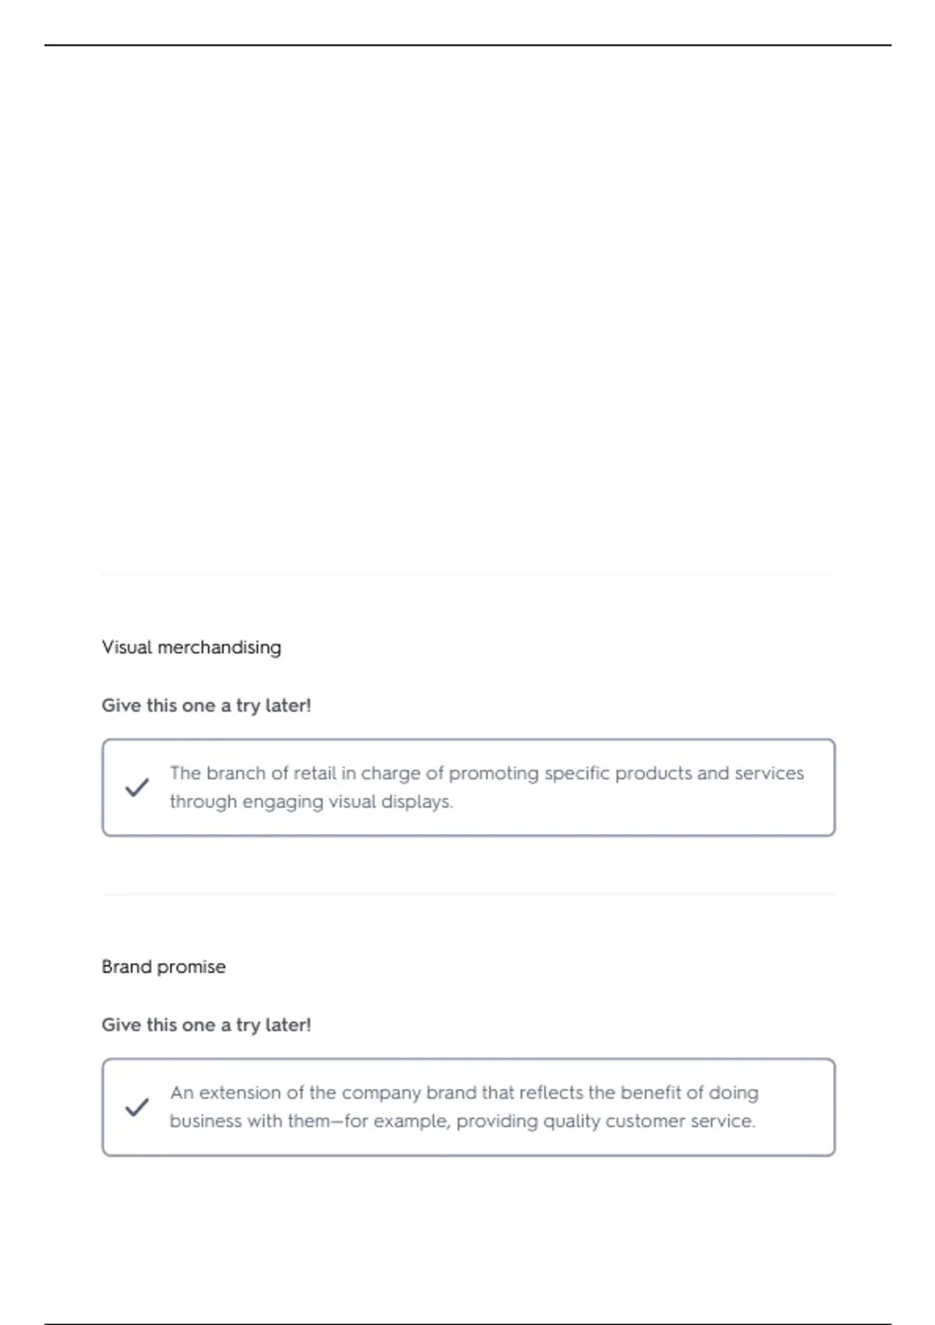Click the line starting 'business with them—for example'
This screenshot has height=1325, width=935.
click(x=463, y=1121)
